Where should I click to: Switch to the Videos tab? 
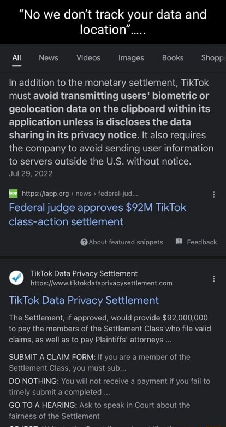88,58
